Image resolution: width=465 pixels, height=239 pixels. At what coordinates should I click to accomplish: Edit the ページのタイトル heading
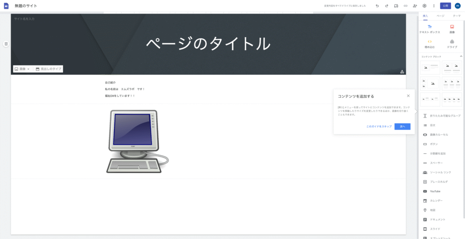pos(208,44)
